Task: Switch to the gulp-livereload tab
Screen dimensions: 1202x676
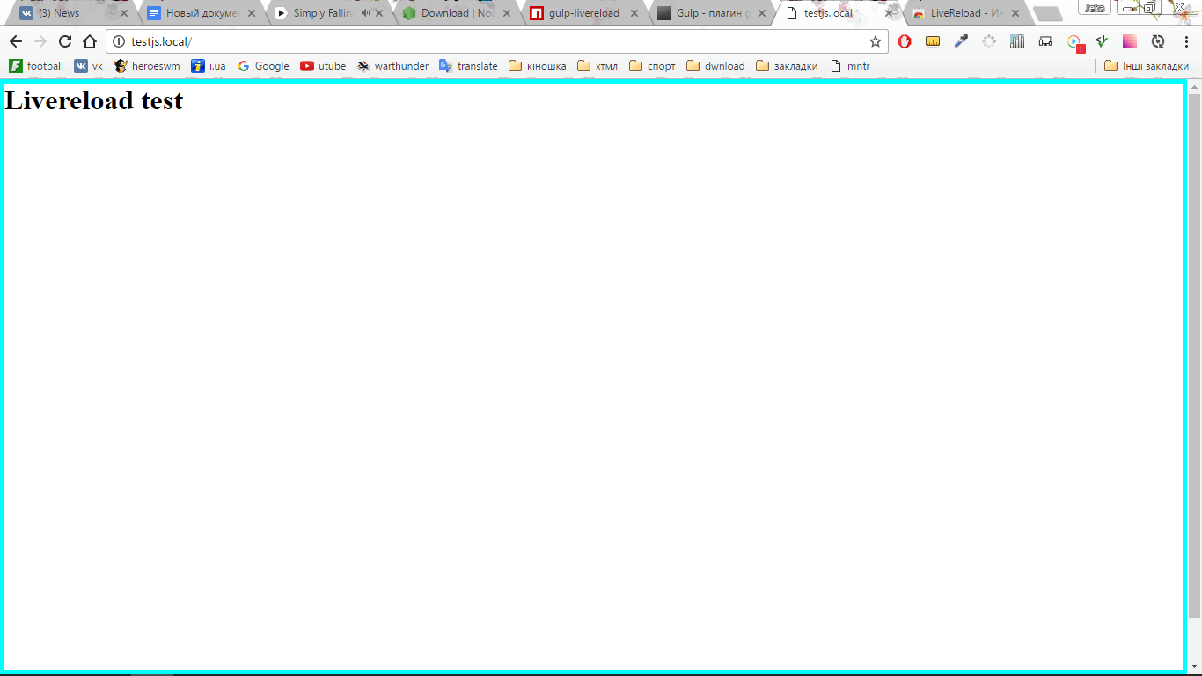Action: click(583, 13)
